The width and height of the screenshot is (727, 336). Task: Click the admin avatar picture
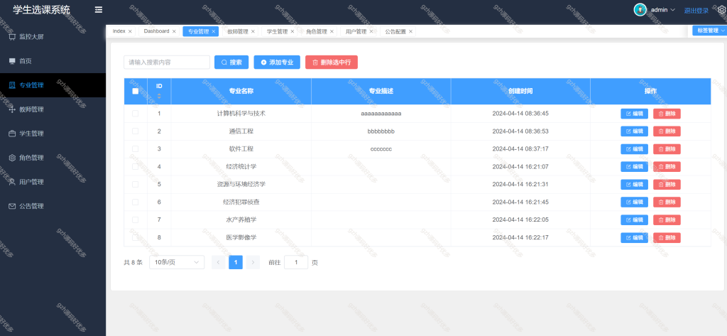tap(640, 10)
